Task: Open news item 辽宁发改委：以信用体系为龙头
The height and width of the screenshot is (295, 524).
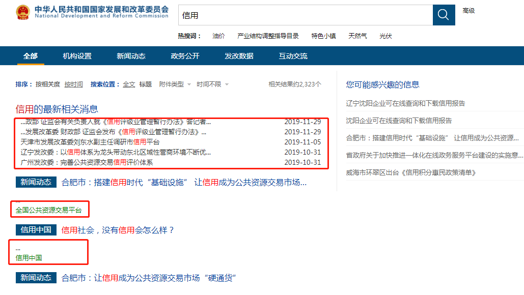Action: pos(116,152)
